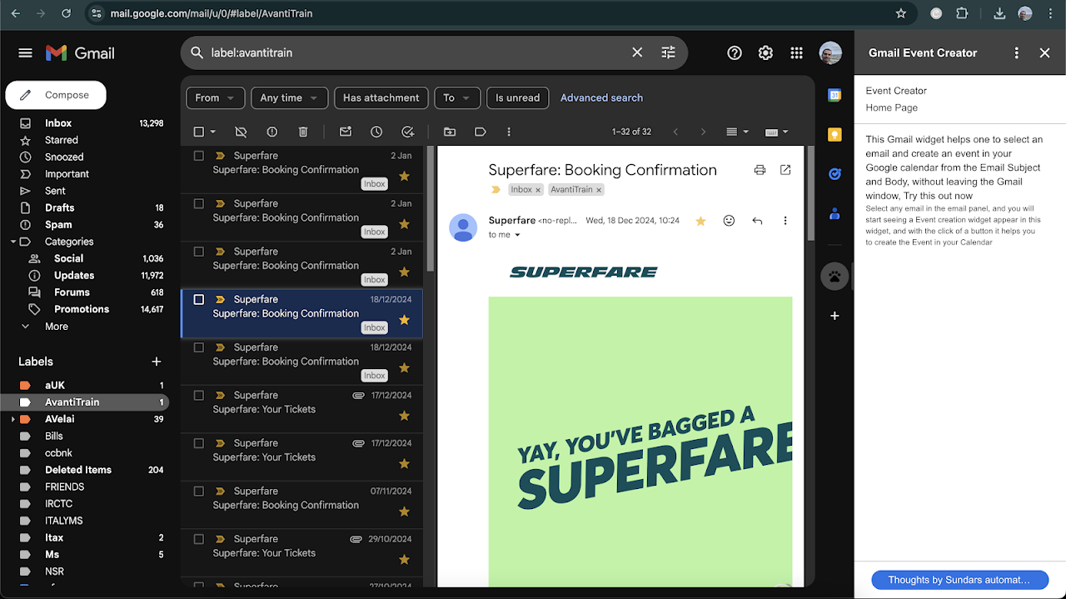Open the Support help icon
This screenshot has width=1066, height=599.
click(735, 52)
